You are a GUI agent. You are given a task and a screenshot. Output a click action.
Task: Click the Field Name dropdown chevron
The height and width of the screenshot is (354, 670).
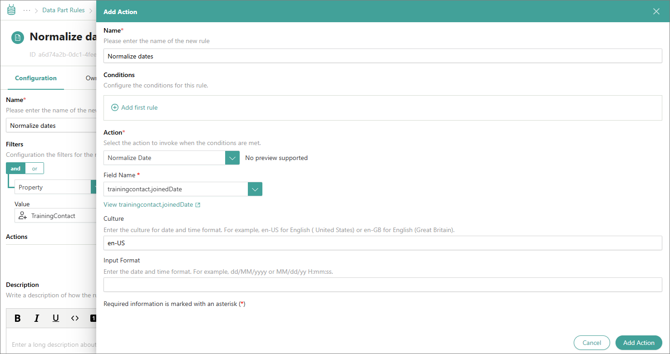255,189
